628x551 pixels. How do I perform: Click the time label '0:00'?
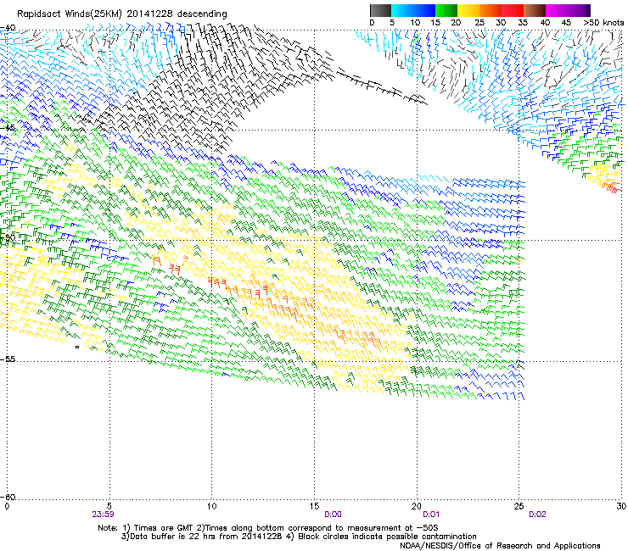(333, 515)
